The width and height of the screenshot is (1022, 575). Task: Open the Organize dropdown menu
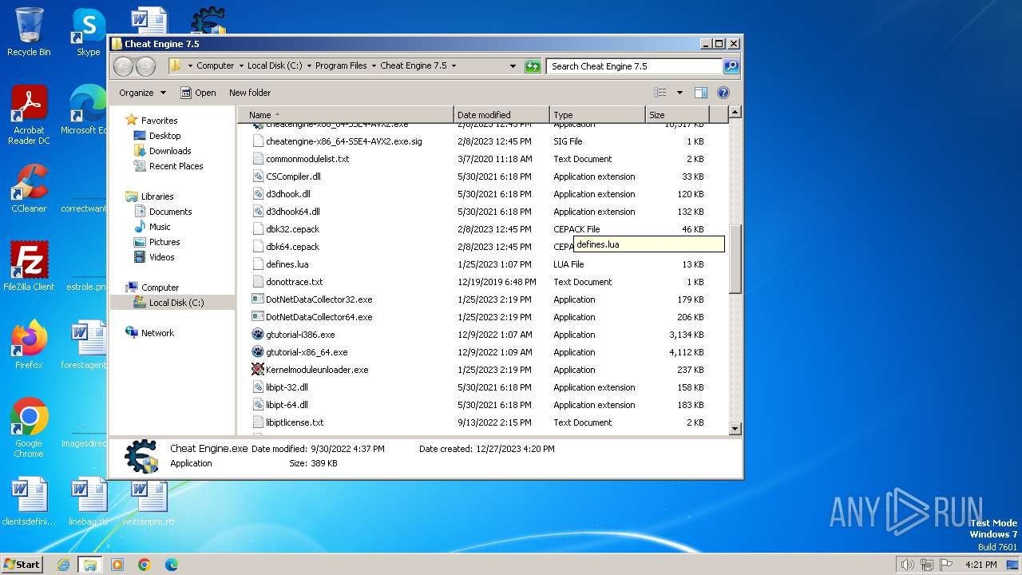(142, 93)
